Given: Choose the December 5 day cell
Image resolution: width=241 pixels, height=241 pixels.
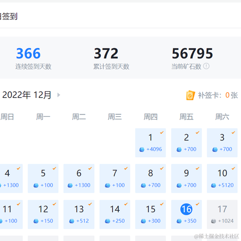Looking at the screenshot, I should click(43, 178).
